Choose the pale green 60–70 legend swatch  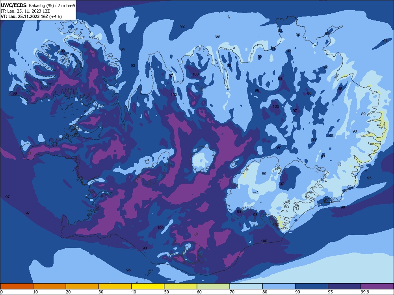tap(213, 286)
